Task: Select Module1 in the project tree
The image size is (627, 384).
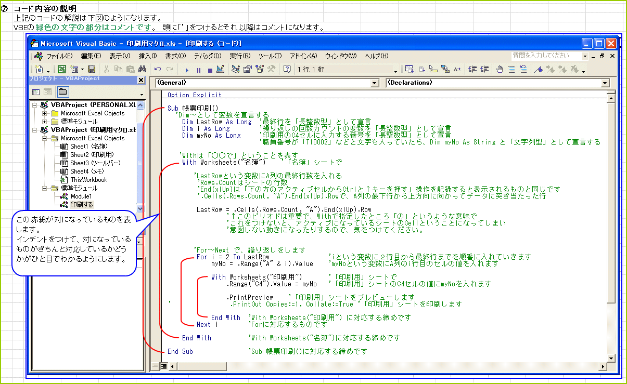Action: click(x=81, y=196)
